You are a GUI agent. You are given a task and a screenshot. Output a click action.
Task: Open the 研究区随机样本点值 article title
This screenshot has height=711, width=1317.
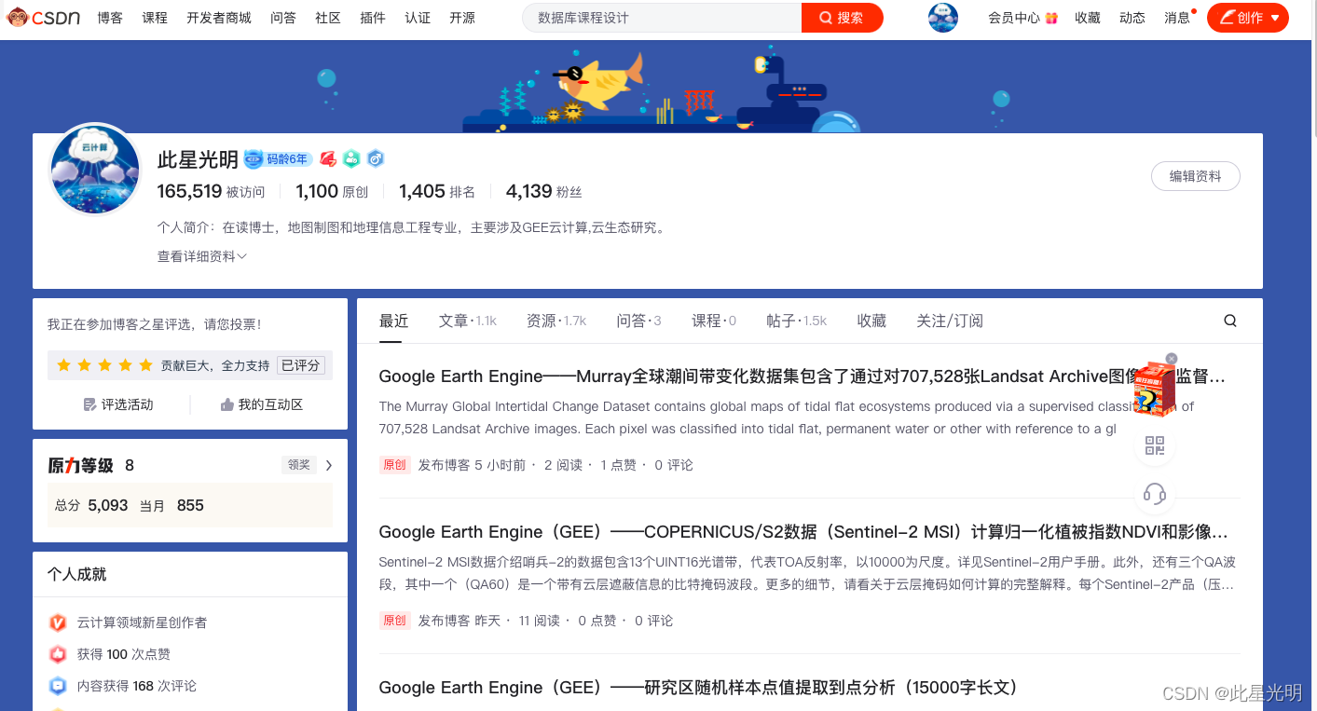[698, 688]
